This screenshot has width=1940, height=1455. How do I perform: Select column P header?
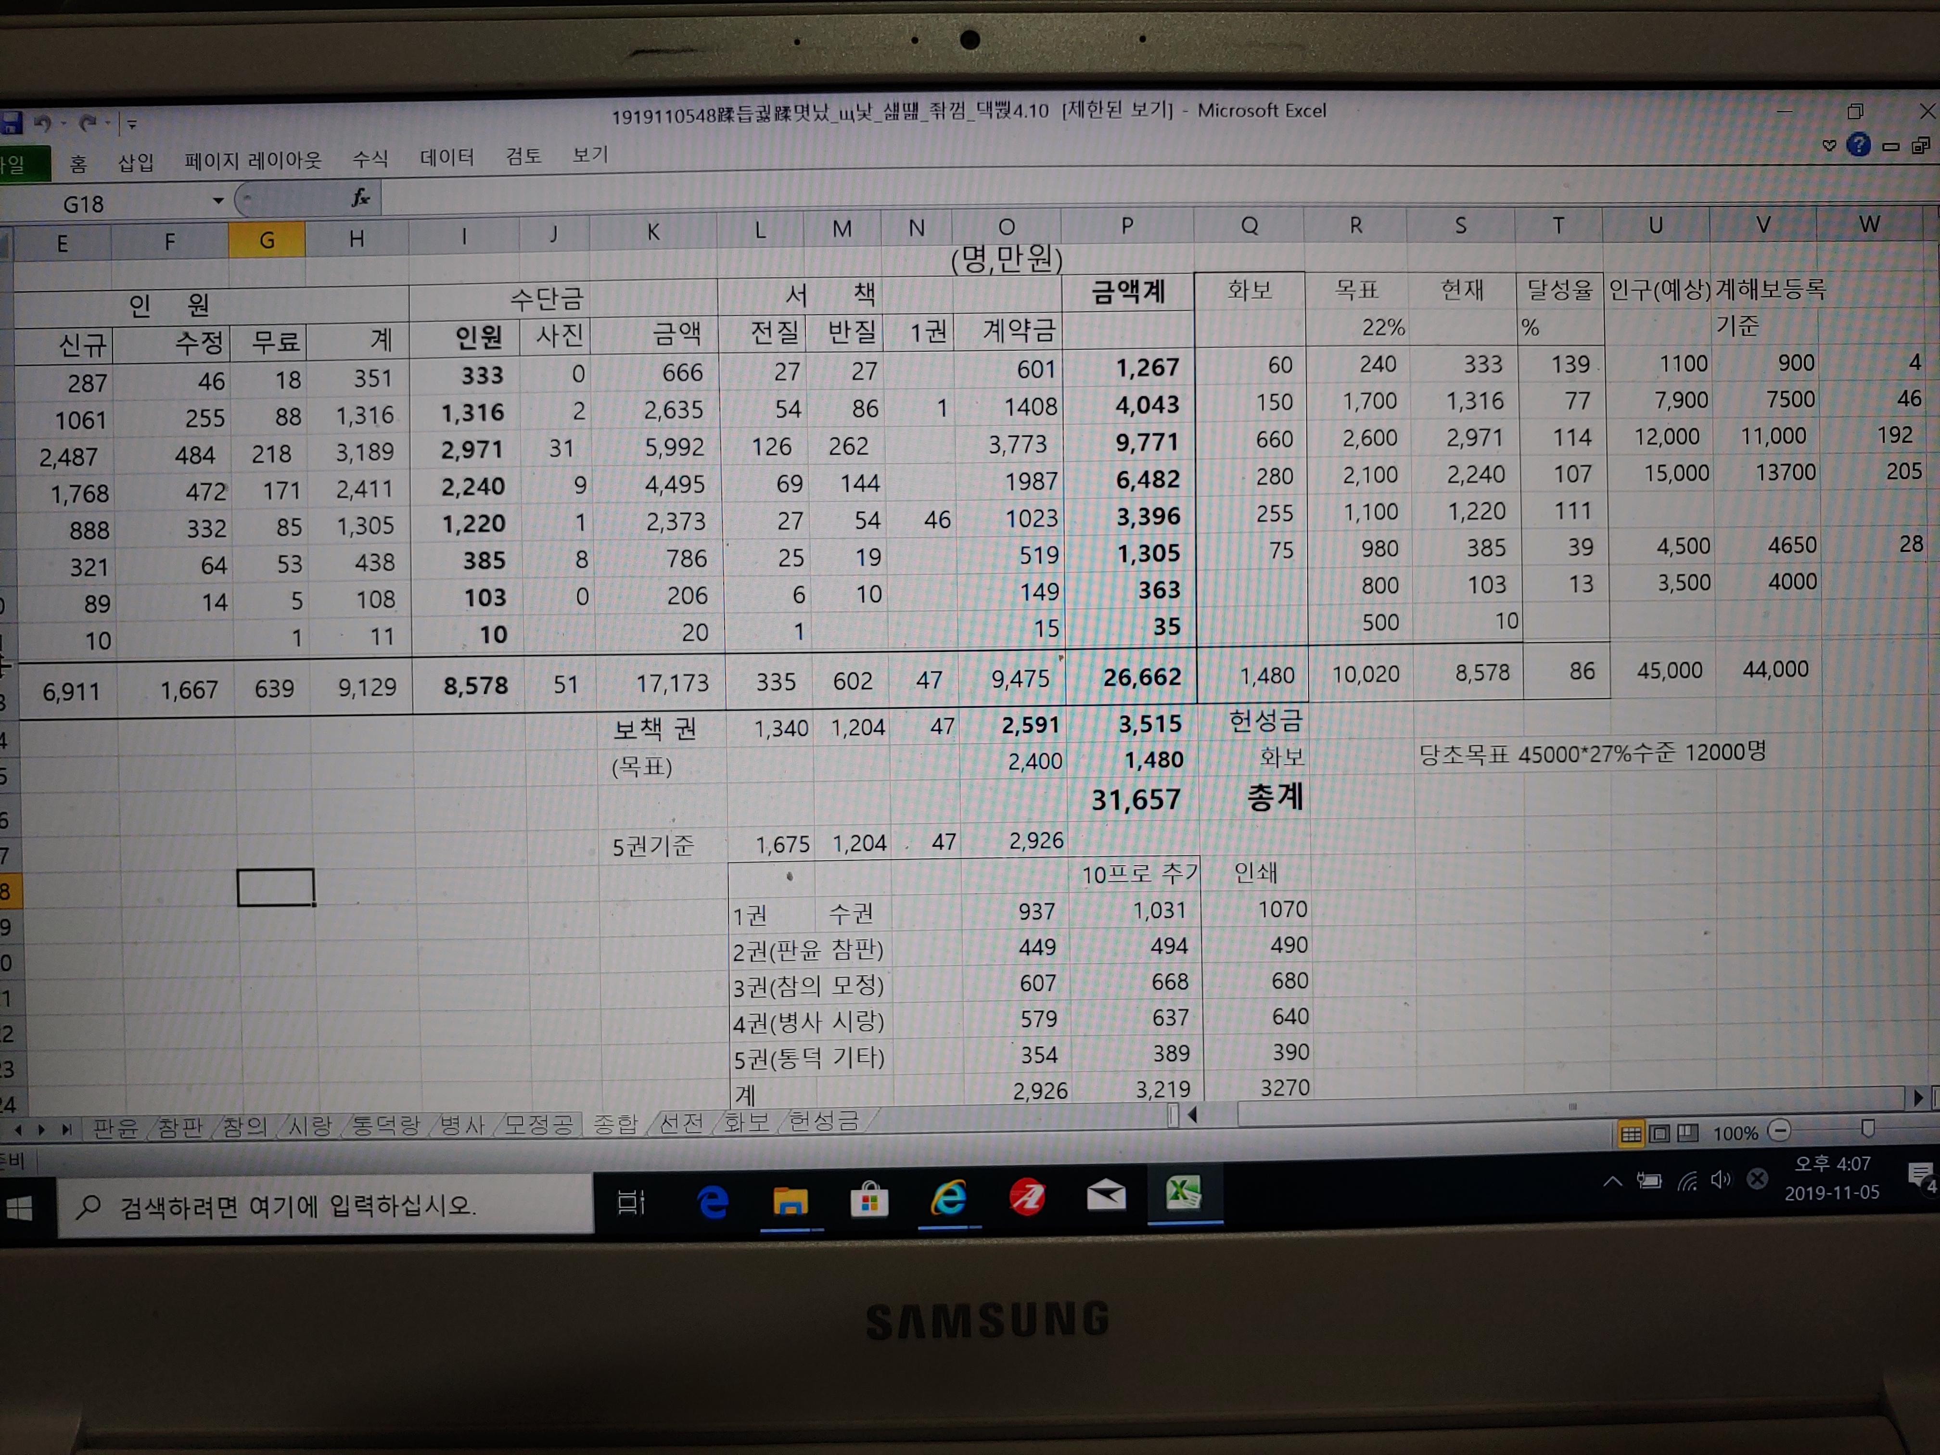tap(1127, 226)
